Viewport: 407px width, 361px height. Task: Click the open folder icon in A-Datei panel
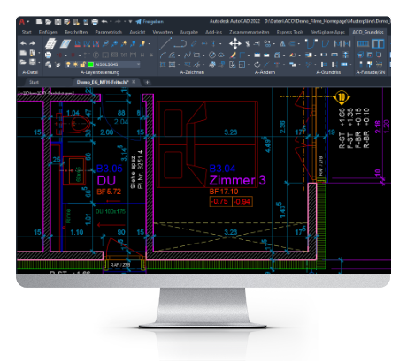[23, 63]
